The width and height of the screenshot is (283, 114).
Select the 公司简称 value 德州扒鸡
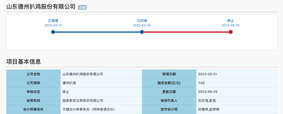coord(69,83)
